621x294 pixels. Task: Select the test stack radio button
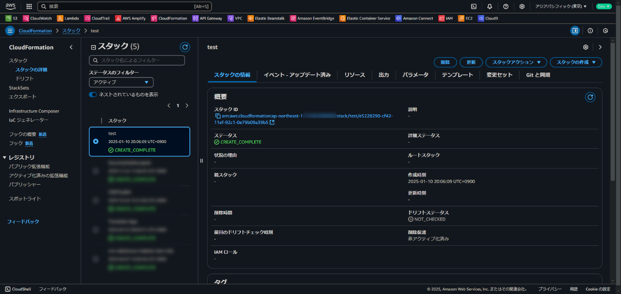(x=96, y=141)
